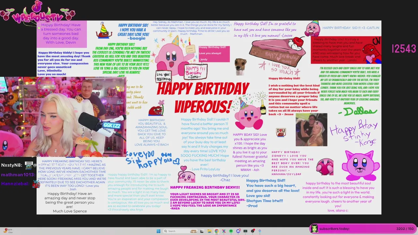Click Devin's pink birthday note
418x235 pixels.
click(x=61, y=34)
